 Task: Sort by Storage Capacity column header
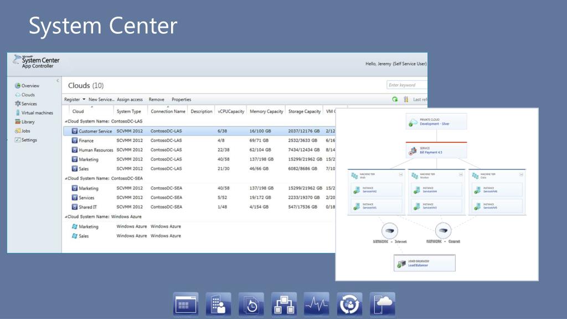(305, 111)
